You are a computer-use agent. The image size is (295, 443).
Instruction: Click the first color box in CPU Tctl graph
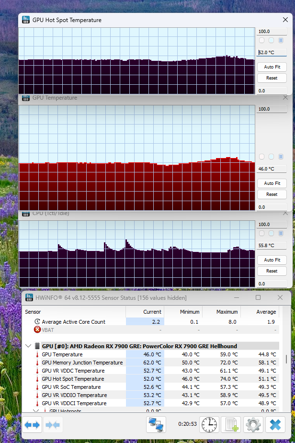click(x=262, y=233)
